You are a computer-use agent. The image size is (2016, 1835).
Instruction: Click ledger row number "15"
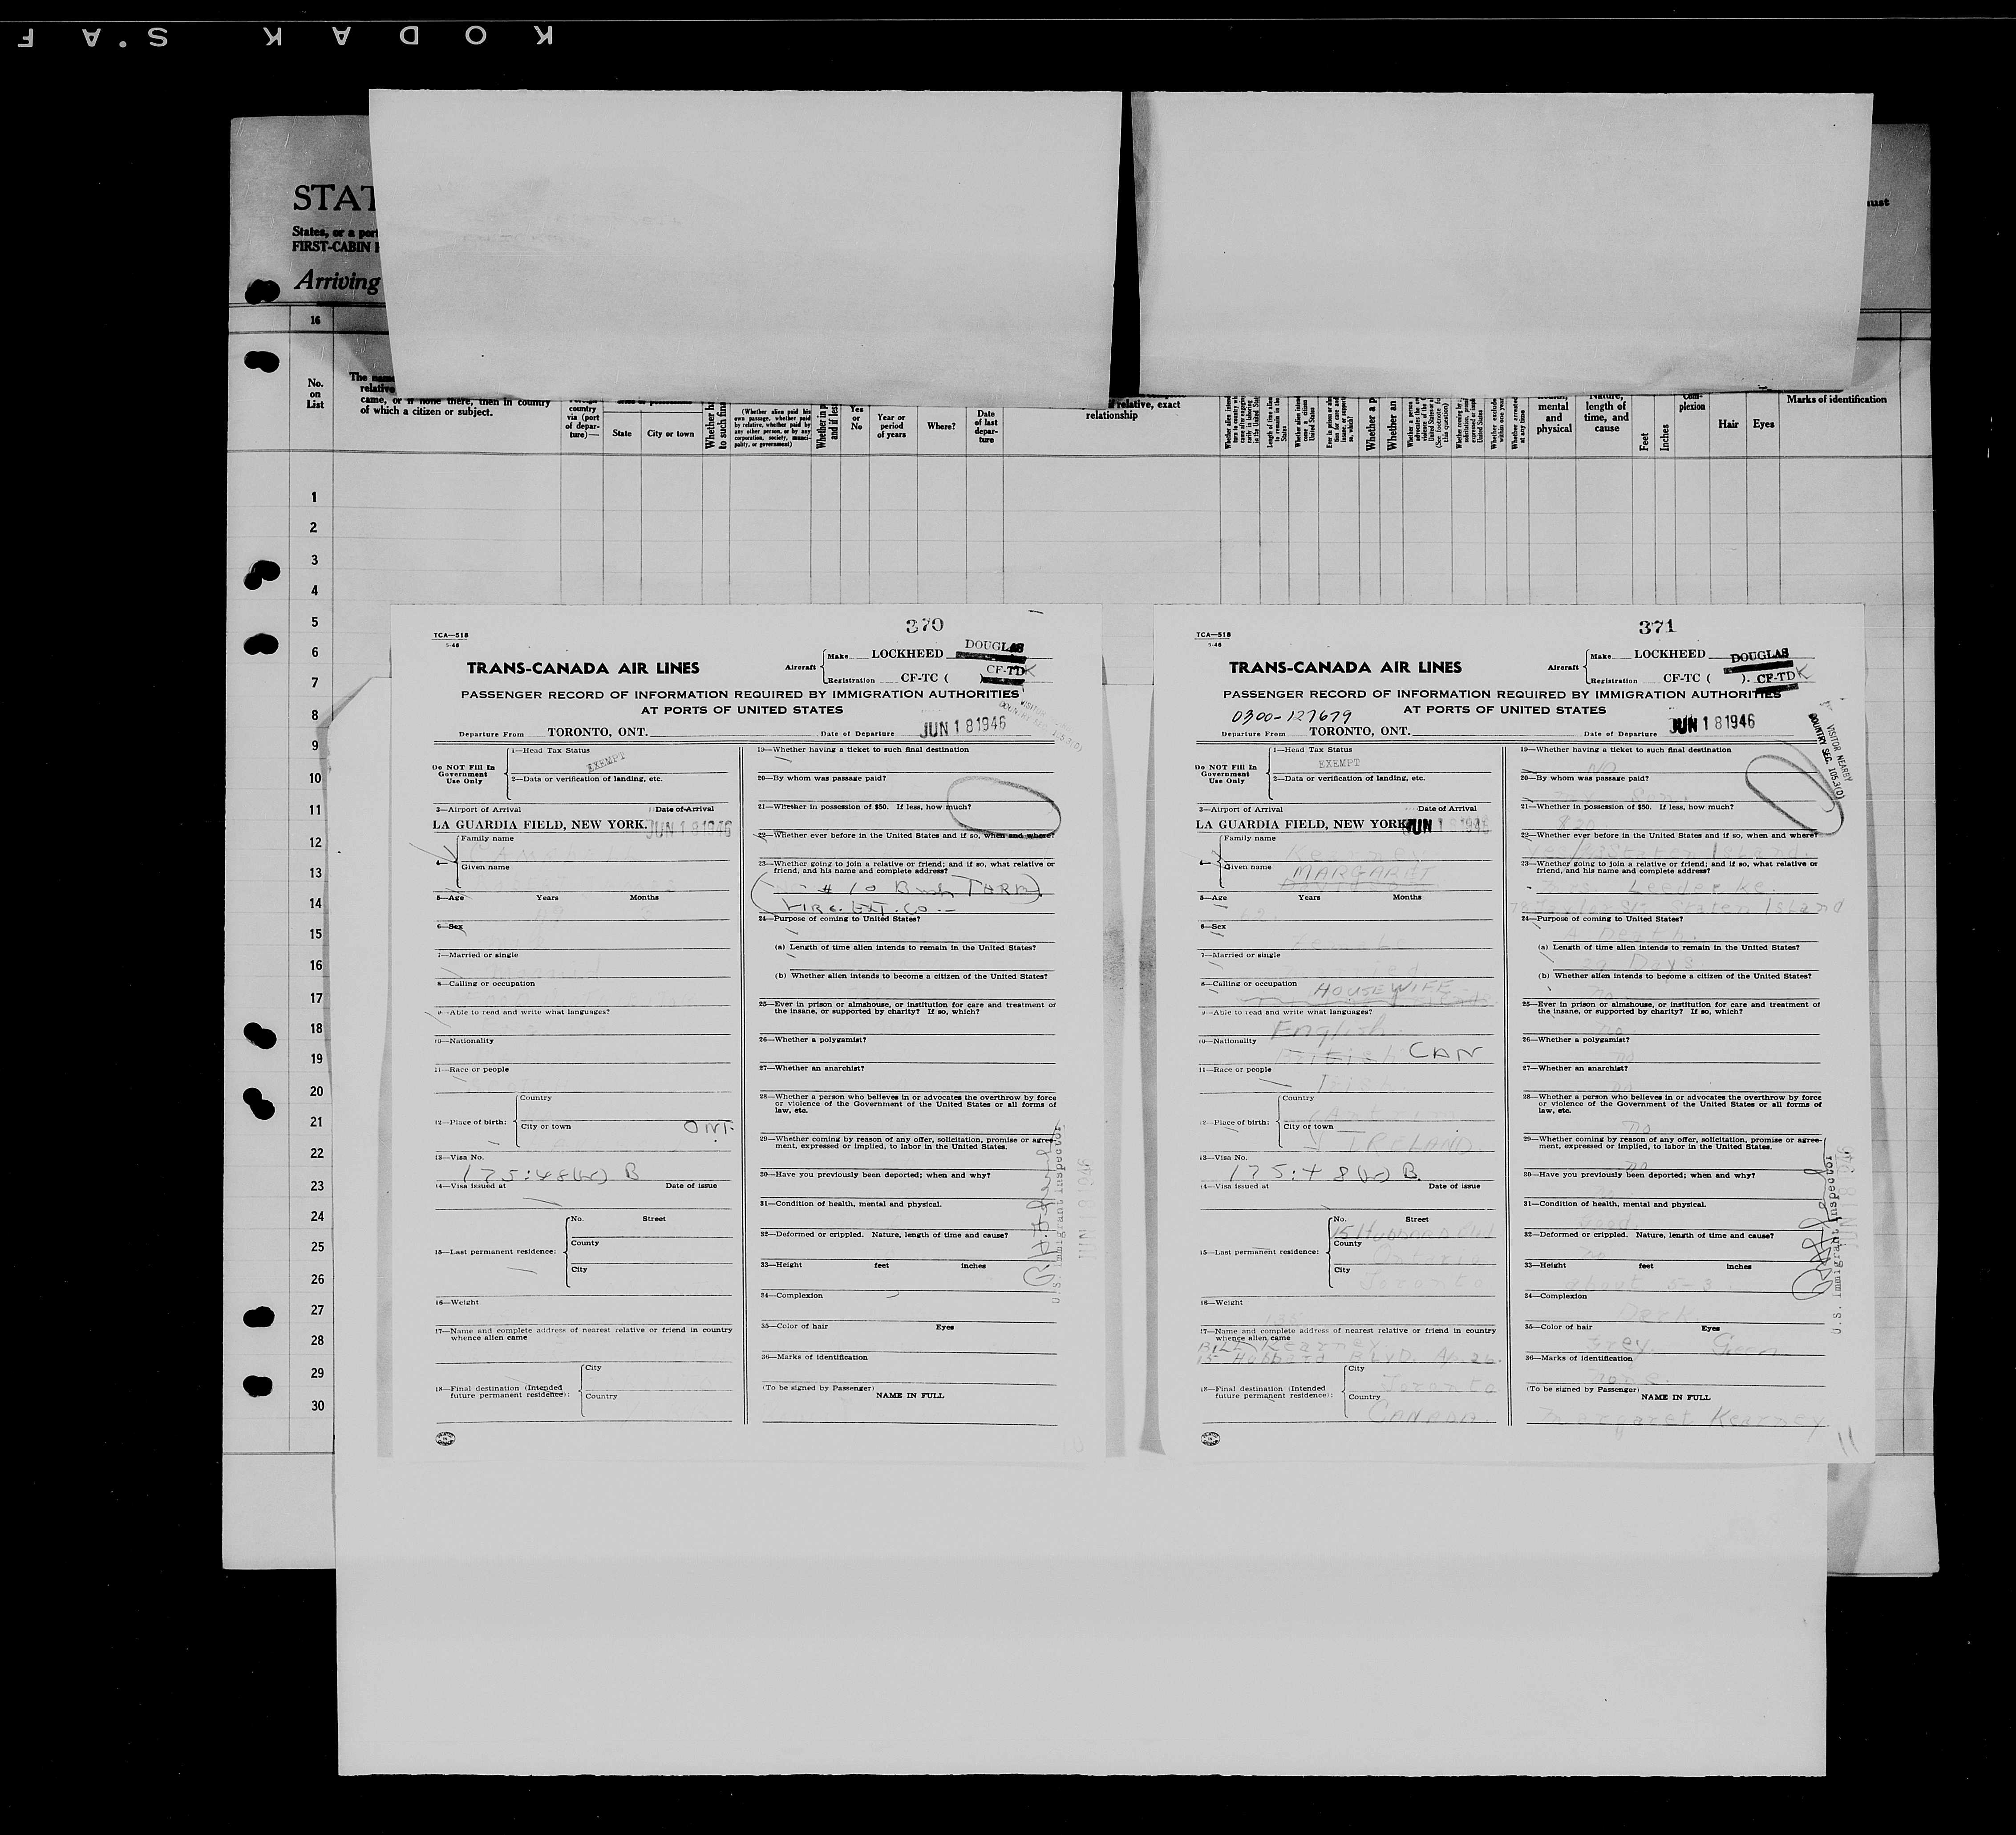point(315,934)
